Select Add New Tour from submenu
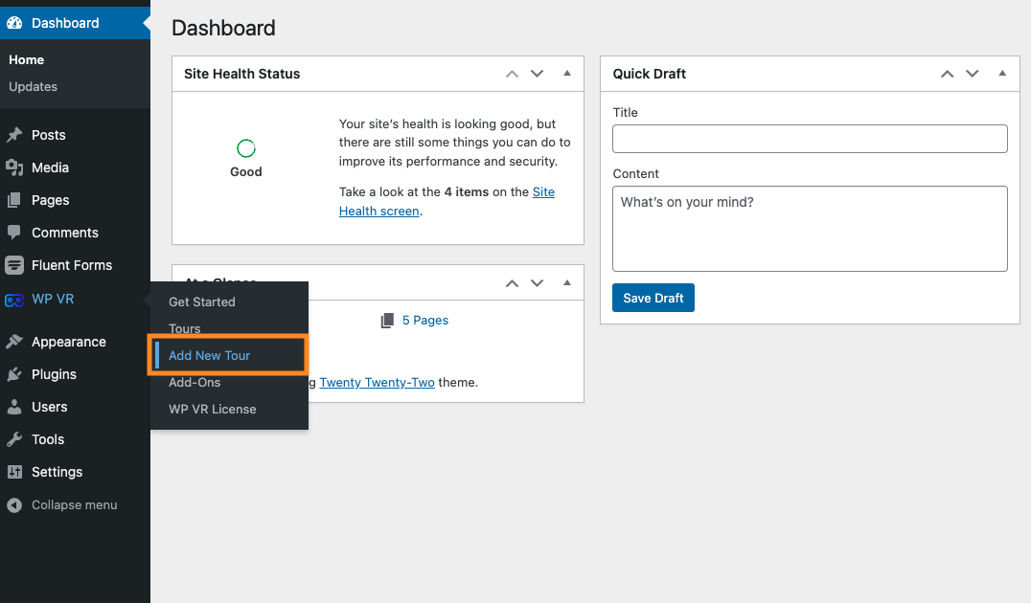This screenshot has width=1031, height=603. pyautogui.click(x=210, y=355)
